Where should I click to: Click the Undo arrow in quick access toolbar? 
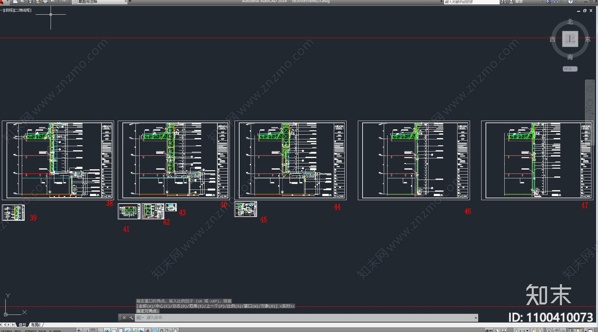point(53,1)
